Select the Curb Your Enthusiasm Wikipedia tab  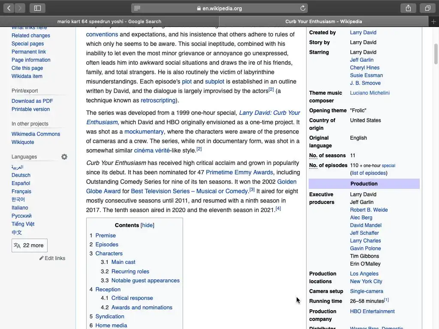click(324, 21)
